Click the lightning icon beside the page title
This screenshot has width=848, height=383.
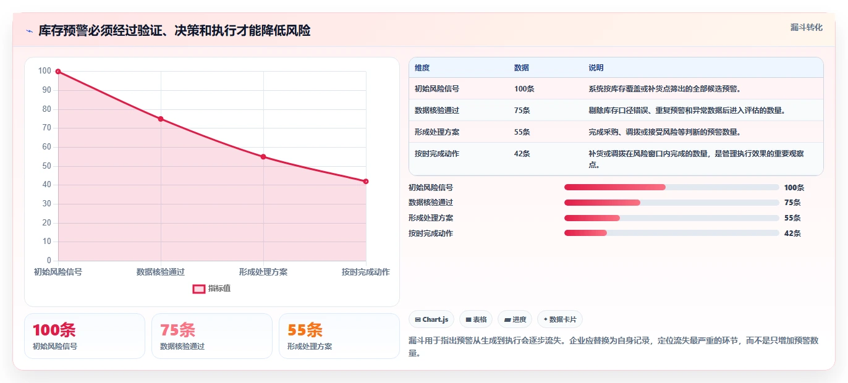coord(29,31)
